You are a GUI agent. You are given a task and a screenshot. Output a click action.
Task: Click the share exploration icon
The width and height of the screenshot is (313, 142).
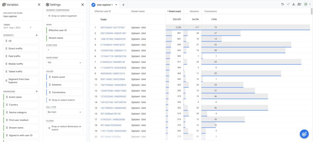(x=299, y=4)
